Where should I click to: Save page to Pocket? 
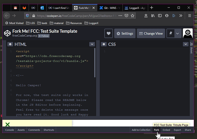point(126,16)
